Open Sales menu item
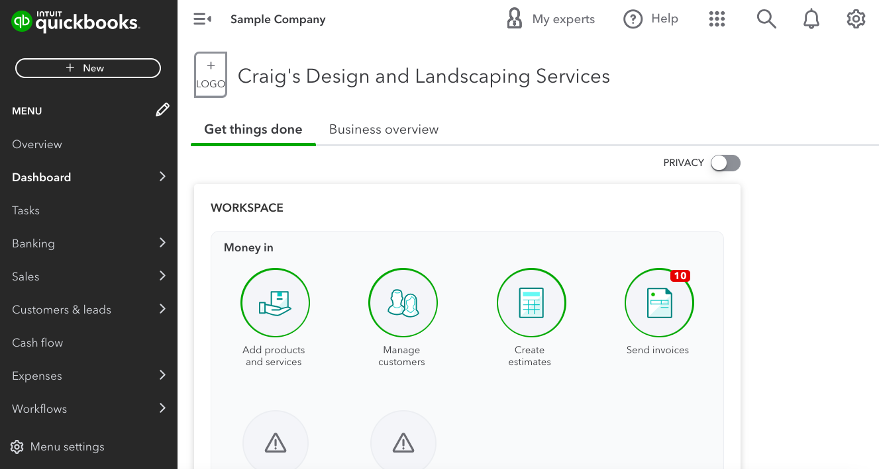Screen dimensions: 879x469 pyautogui.click(x=26, y=277)
